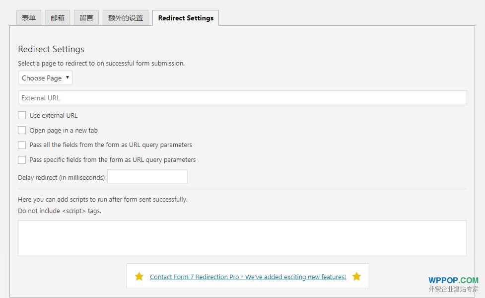Image resolution: width=485 pixels, height=298 pixels.
Task: Open the Contact Form 7 Redirection Pro link
Action: [248, 277]
